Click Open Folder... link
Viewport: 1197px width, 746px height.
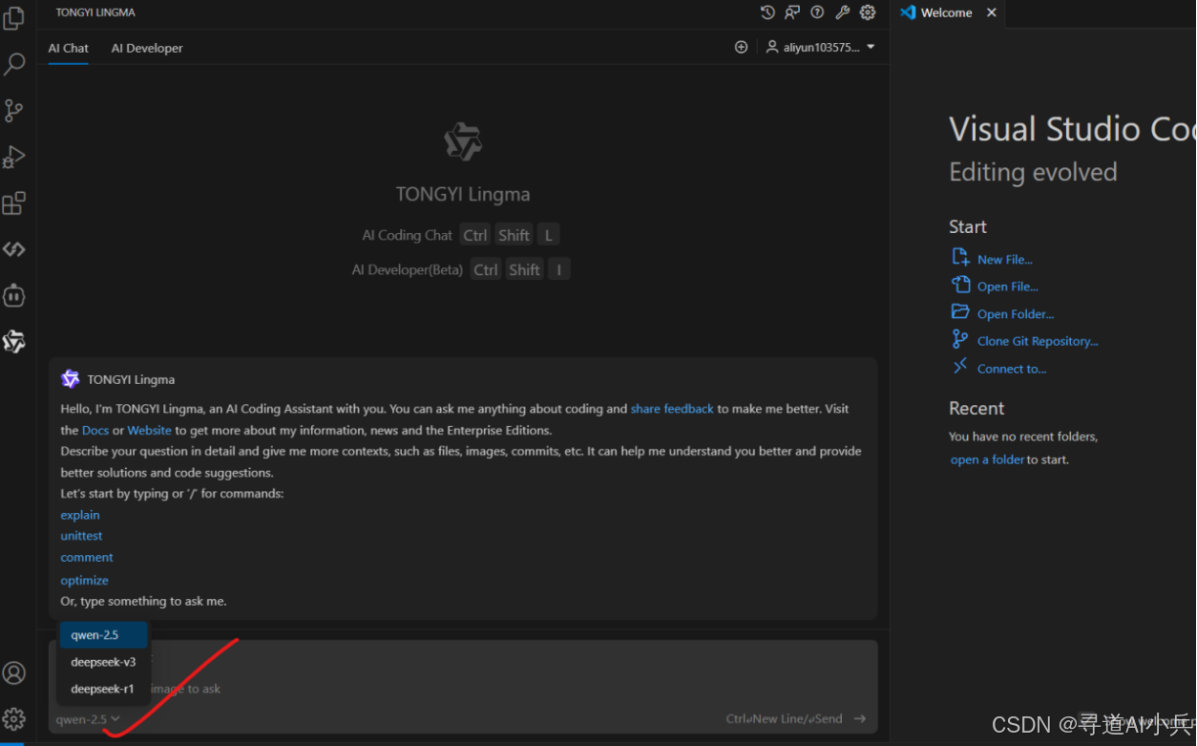[1016, 314]
